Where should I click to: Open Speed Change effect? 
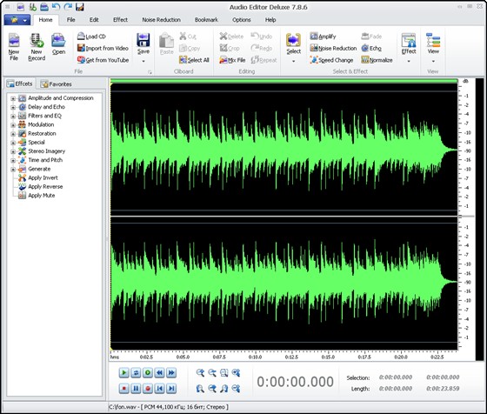pyautogui.click(x=331, y=60)
